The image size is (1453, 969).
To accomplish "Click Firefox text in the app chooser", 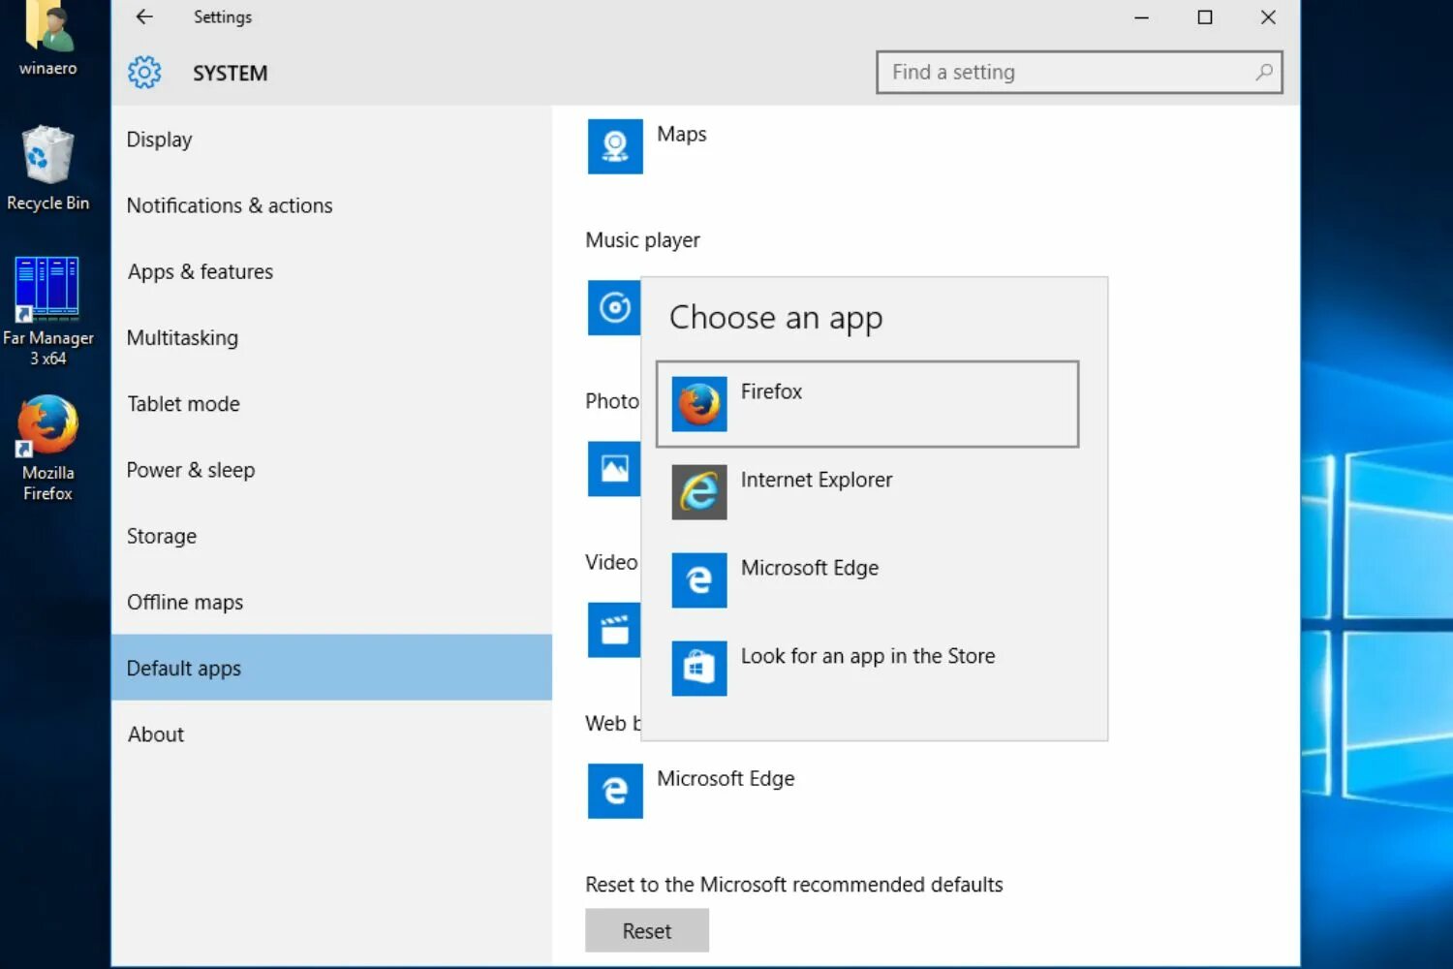I will 771,391.
